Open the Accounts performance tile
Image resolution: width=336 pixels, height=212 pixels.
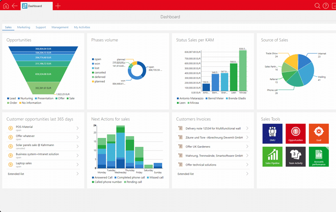tap(318, 157)
